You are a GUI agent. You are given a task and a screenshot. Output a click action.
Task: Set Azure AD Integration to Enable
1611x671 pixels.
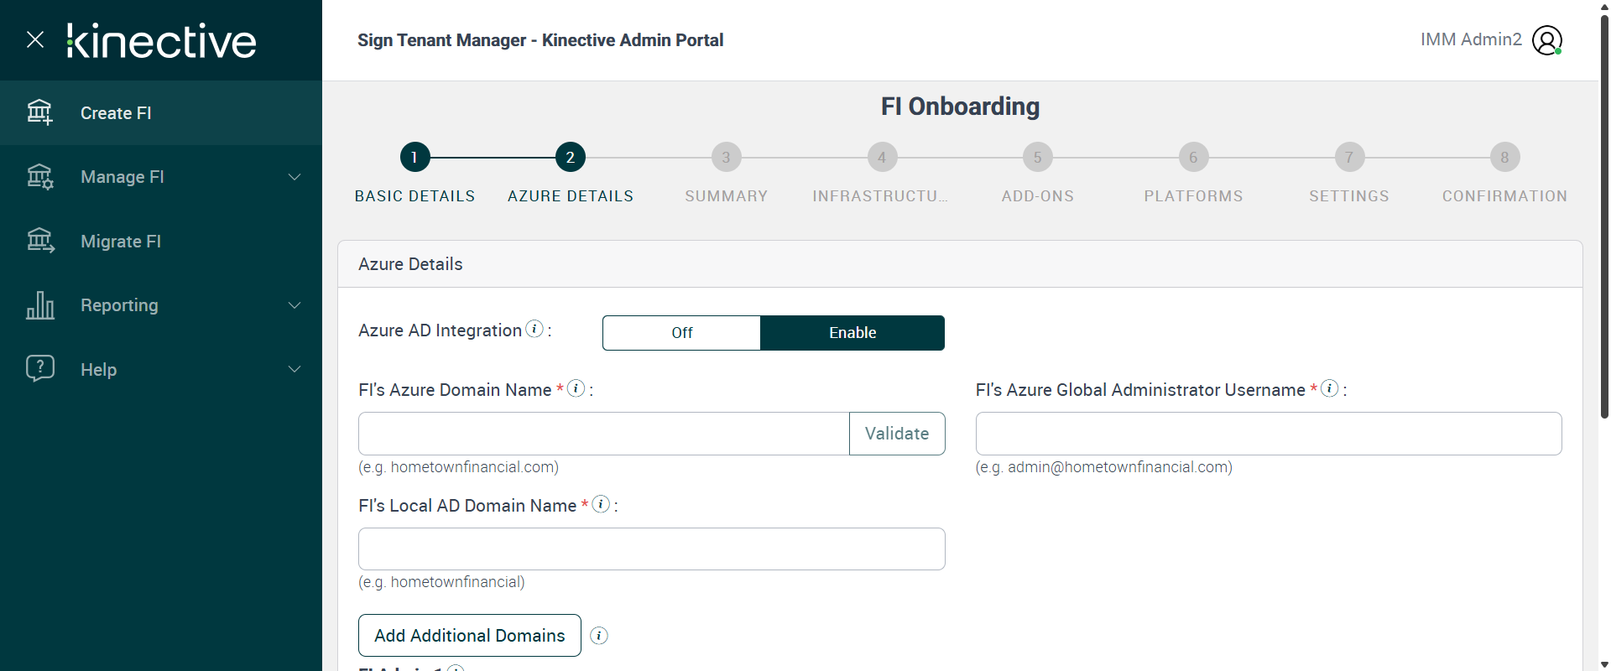(x=852, y=333)
